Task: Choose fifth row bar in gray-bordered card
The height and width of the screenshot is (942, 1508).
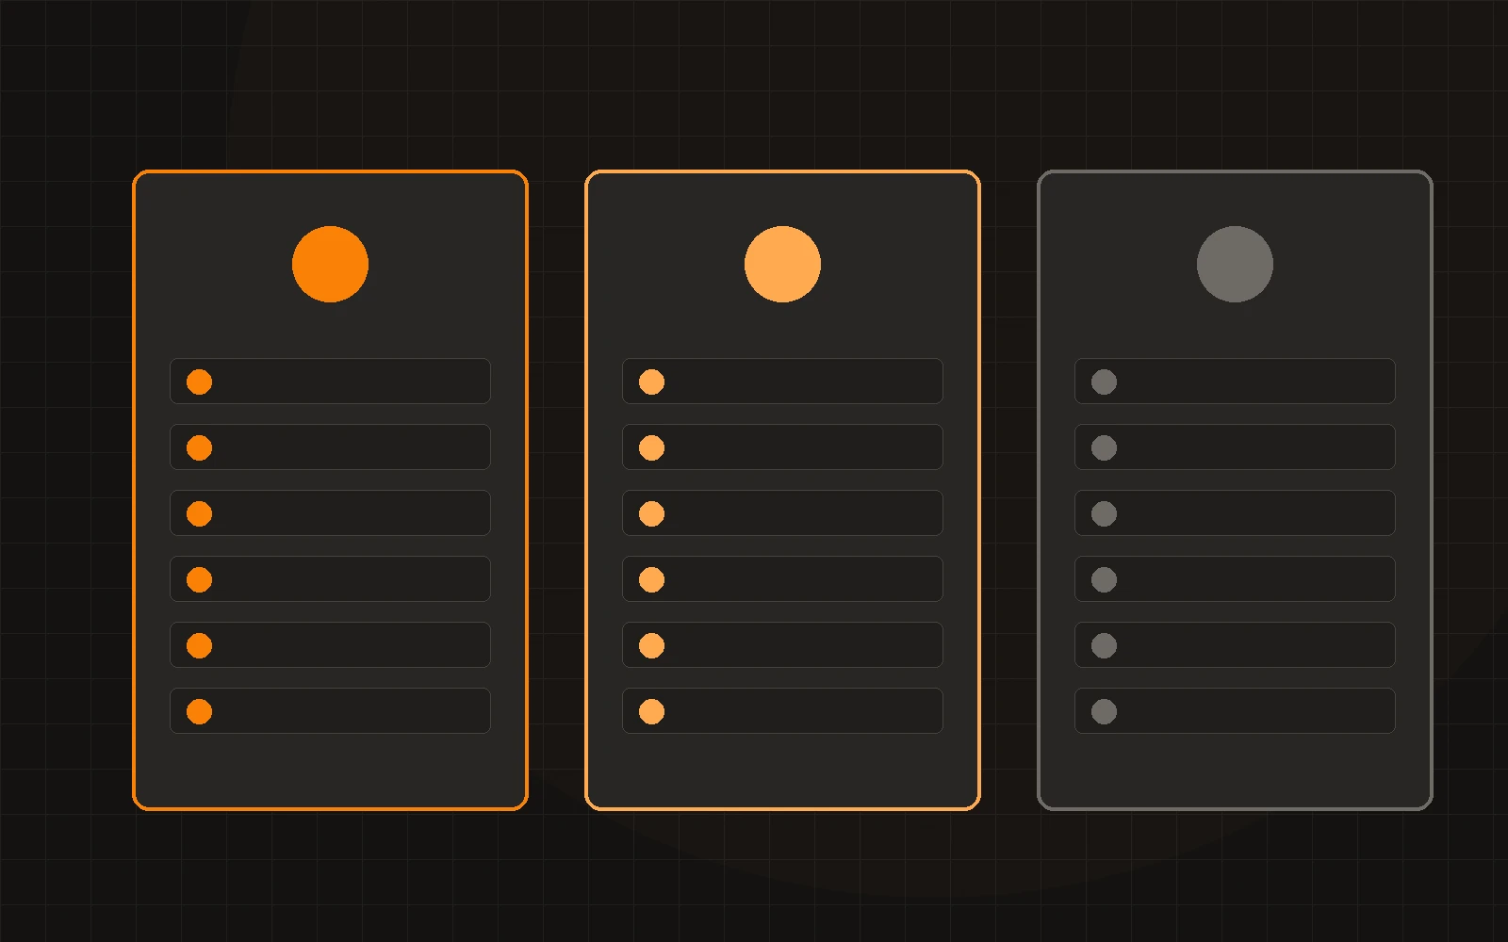Action: (x=1235, y=644)
